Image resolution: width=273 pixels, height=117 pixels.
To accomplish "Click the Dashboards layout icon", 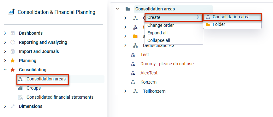I will click(13, 33).
